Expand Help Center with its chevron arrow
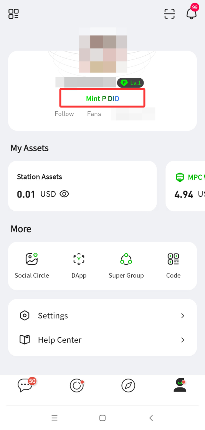Viewport: 205px width, 430px height. [182, 340]
